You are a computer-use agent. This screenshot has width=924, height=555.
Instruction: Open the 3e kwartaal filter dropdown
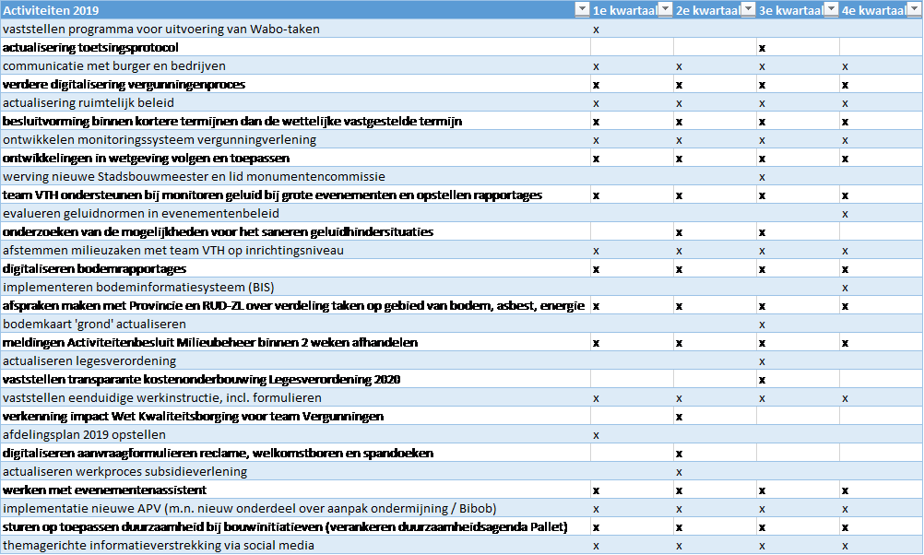coord(830,10)
